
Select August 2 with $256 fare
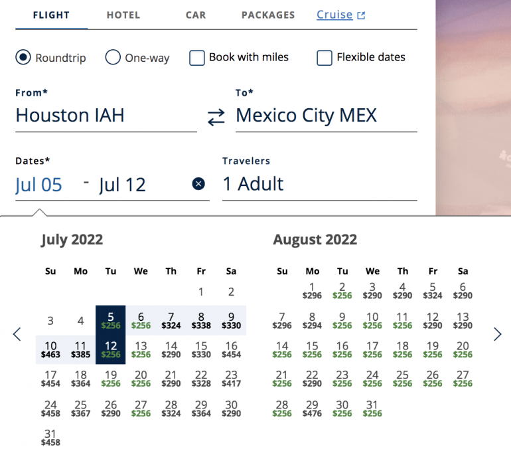[342, 291]
